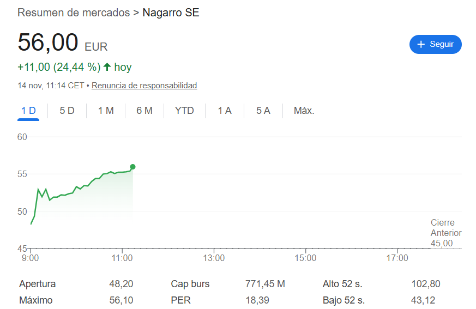Click the Cap burs value 771,45 M
Screen dimensions: 476x309
[265, 284]
